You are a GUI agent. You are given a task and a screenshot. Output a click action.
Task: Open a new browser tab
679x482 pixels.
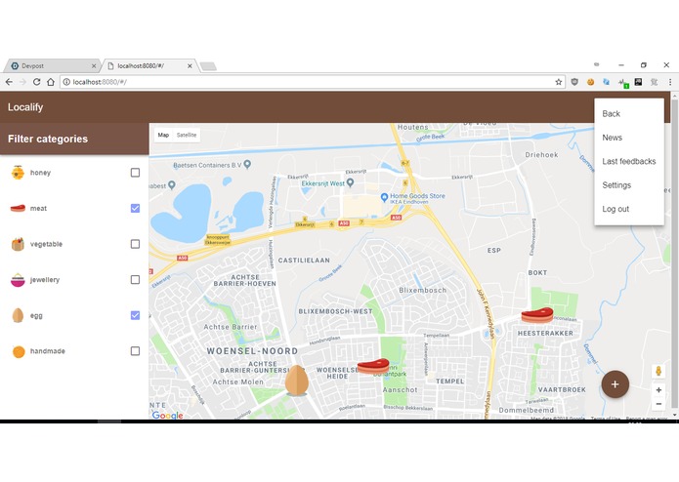tap(208, 66)
